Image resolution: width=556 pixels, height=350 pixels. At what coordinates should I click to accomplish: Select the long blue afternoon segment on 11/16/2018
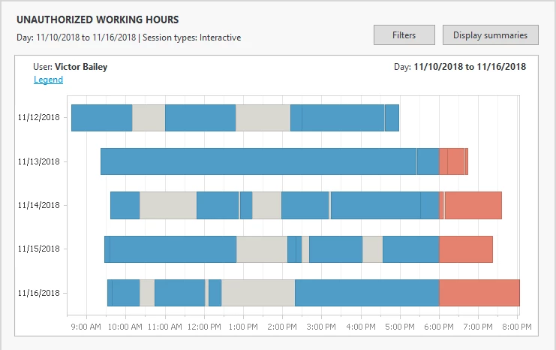point(366,293)
